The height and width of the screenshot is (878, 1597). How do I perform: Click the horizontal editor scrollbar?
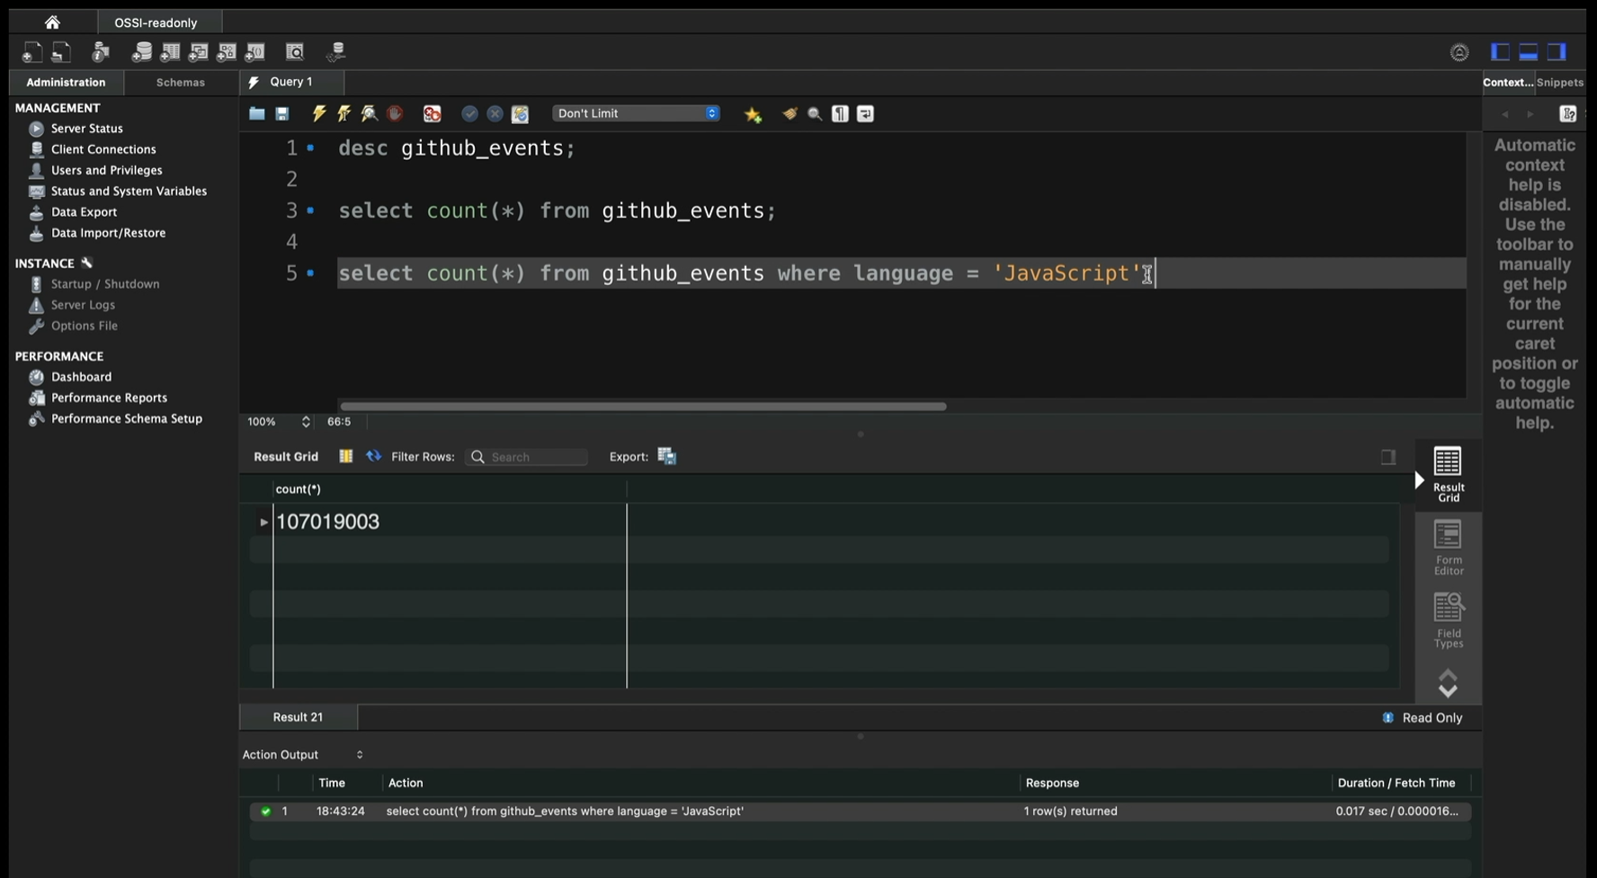(643, 407)
